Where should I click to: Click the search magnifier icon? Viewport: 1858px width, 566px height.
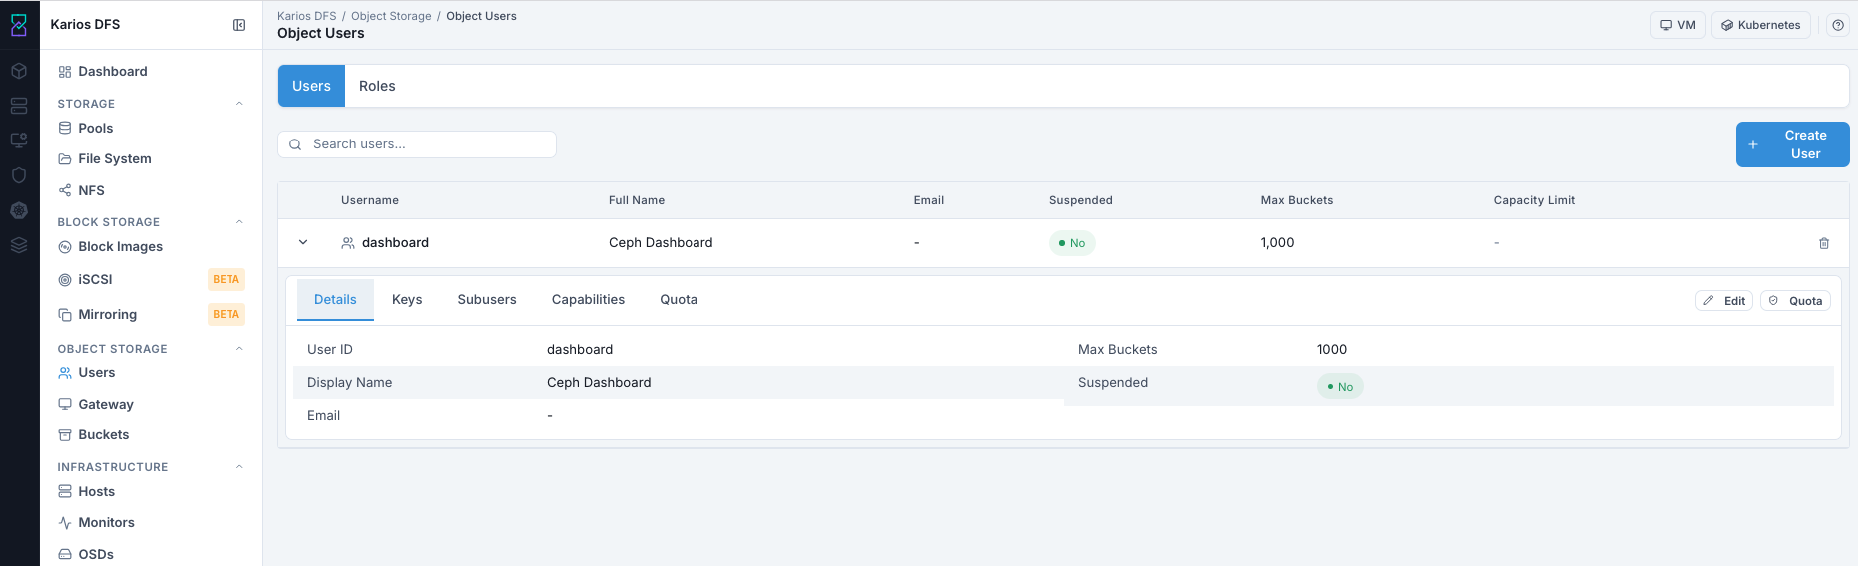point(295,144)
